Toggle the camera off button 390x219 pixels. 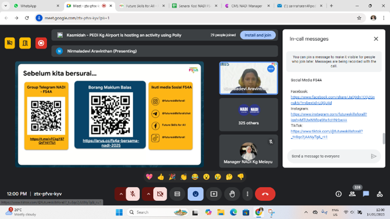point(160,194)
